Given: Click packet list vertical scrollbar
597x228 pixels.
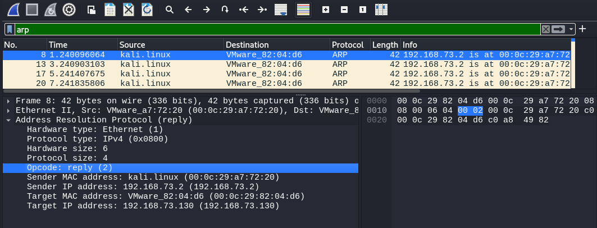Looking at the screenshot, I should click(x=573, y=63).
